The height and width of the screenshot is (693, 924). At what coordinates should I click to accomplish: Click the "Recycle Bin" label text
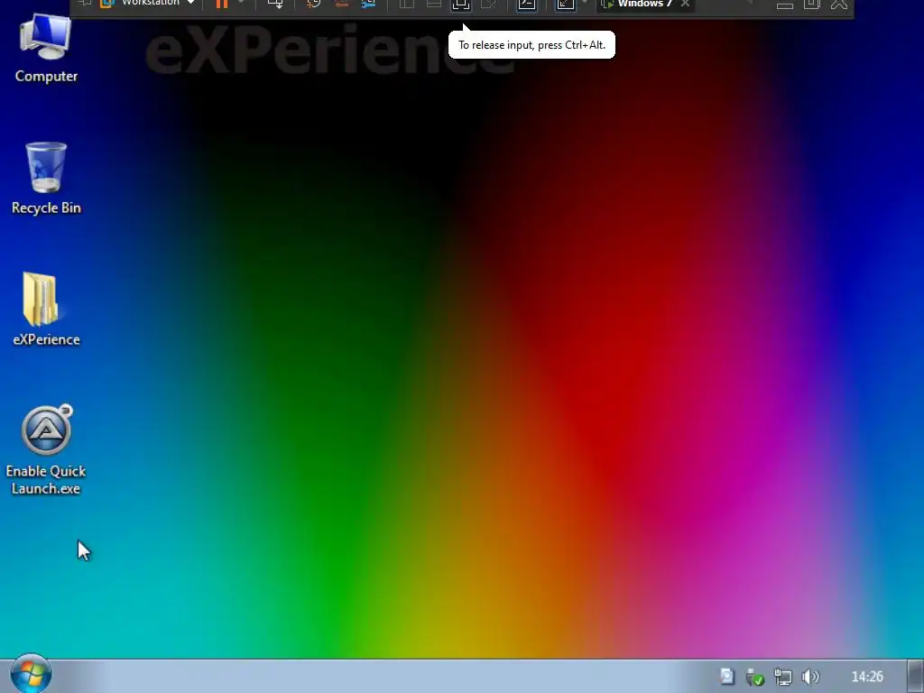click(46, 208)
